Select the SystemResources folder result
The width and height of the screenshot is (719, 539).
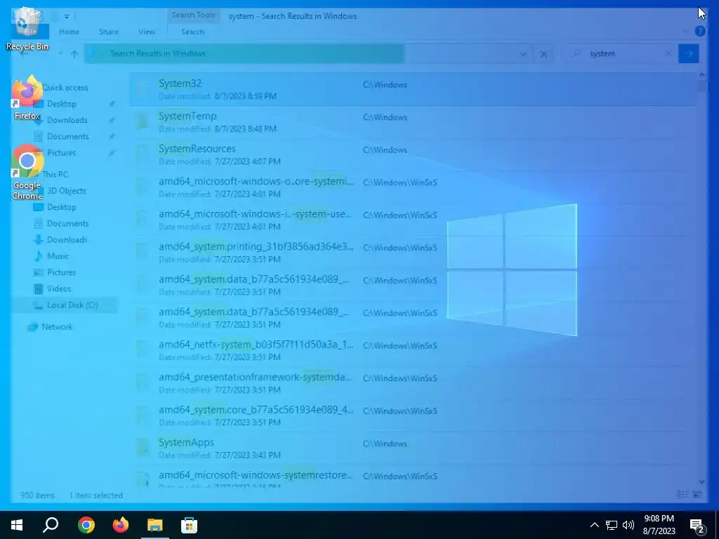tap(413, 154)
